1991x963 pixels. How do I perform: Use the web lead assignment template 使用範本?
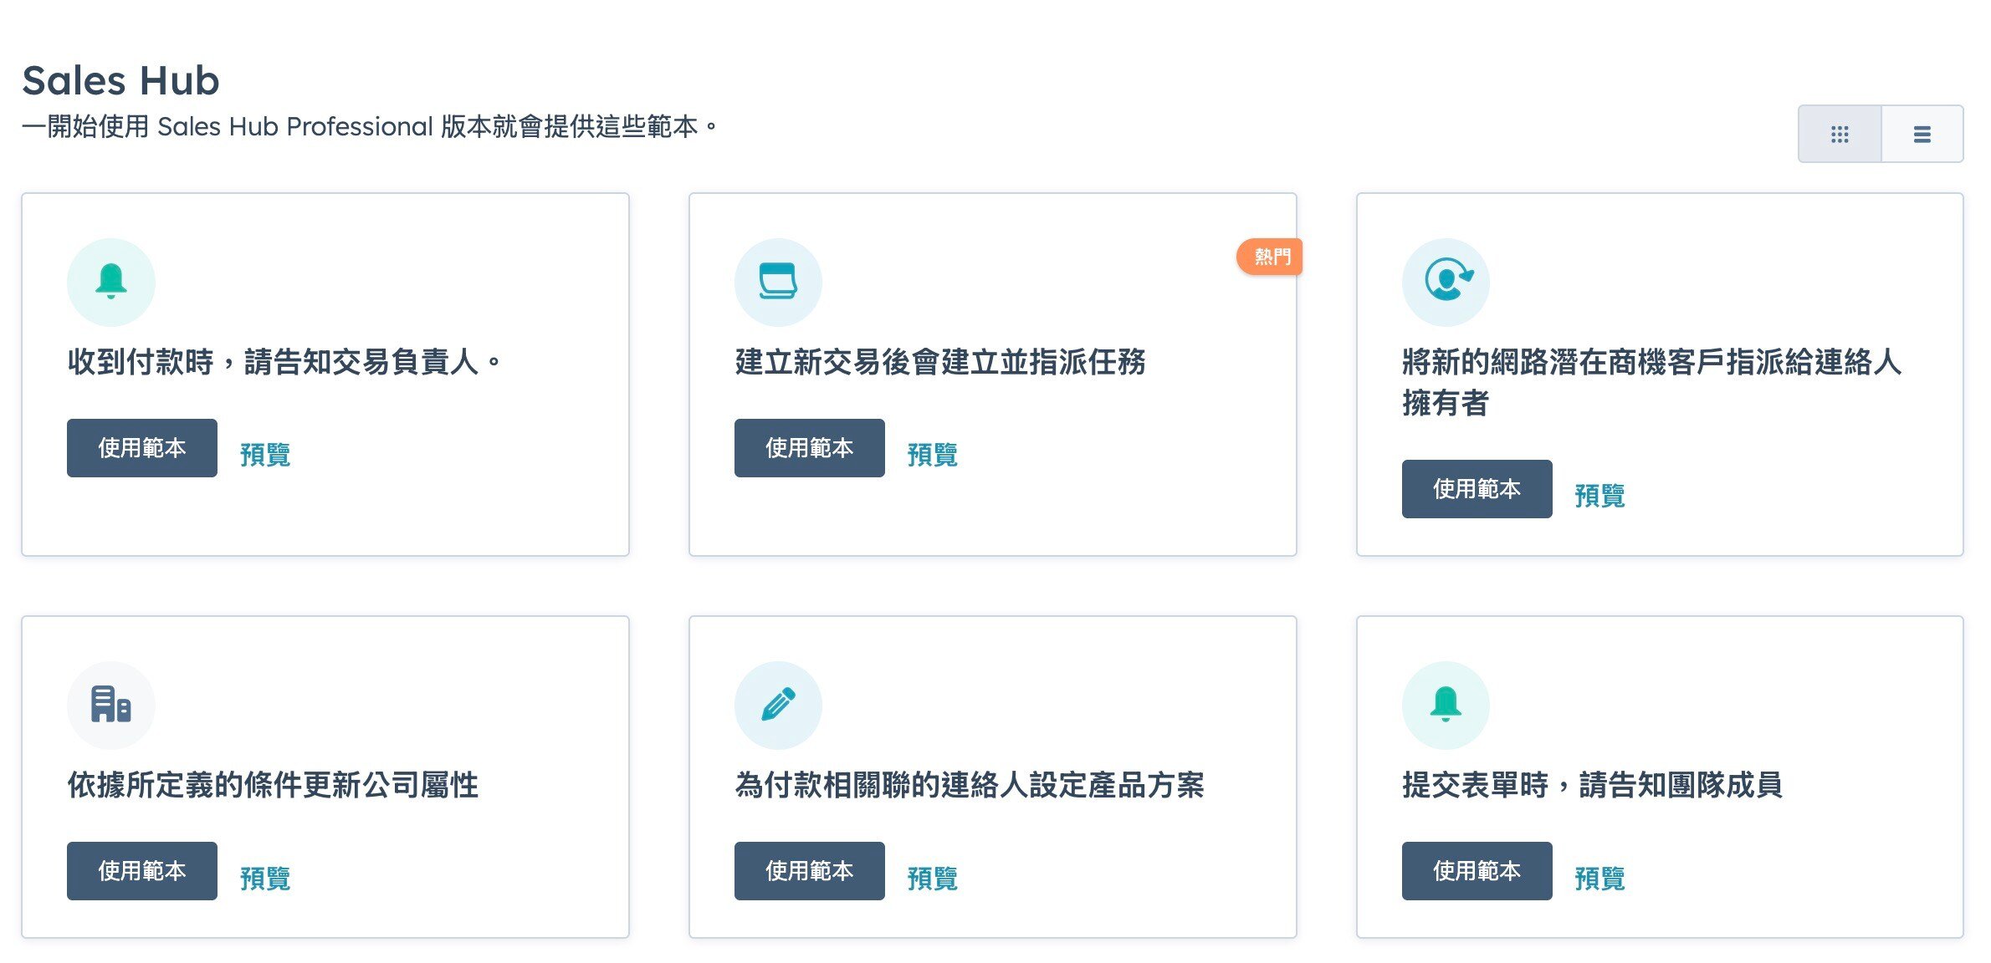coord(1476,489)
